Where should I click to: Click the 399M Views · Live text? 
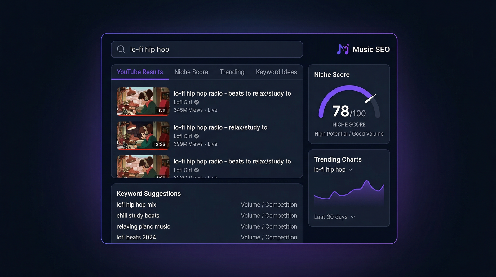pyautogui.click(x=195, y=144)
